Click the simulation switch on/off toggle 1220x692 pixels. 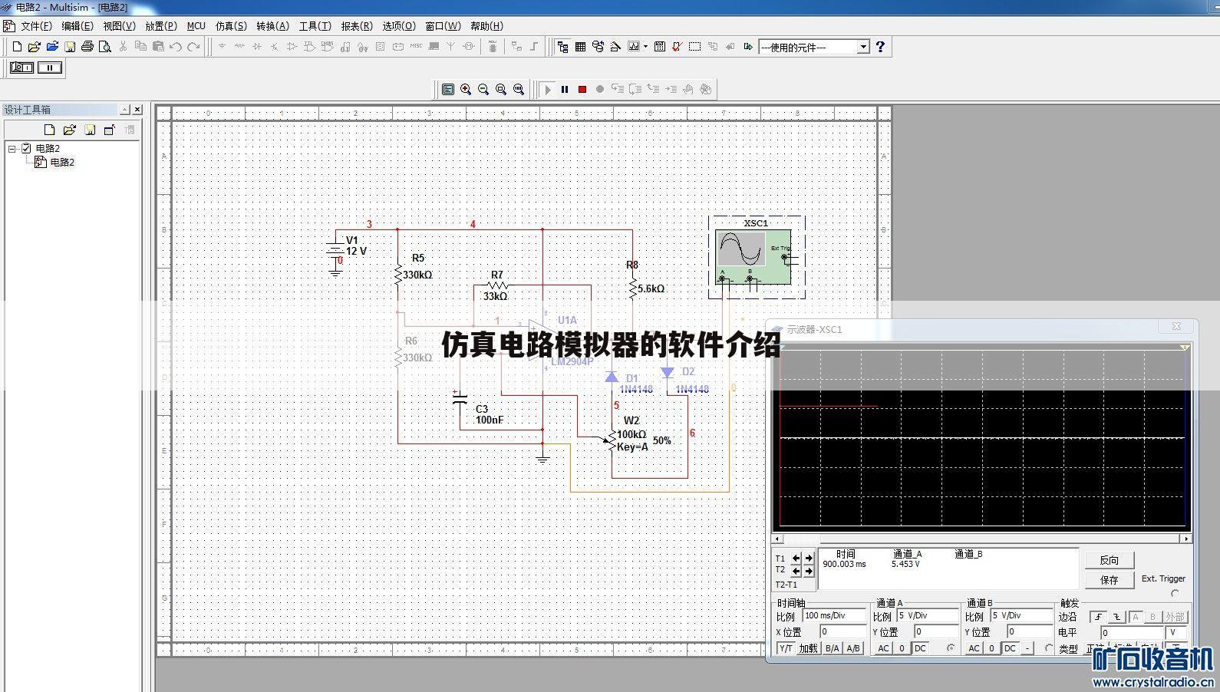(21, 68)
